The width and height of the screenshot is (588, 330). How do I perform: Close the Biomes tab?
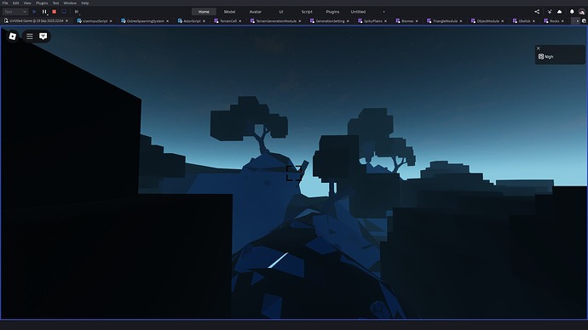(417, 21)
